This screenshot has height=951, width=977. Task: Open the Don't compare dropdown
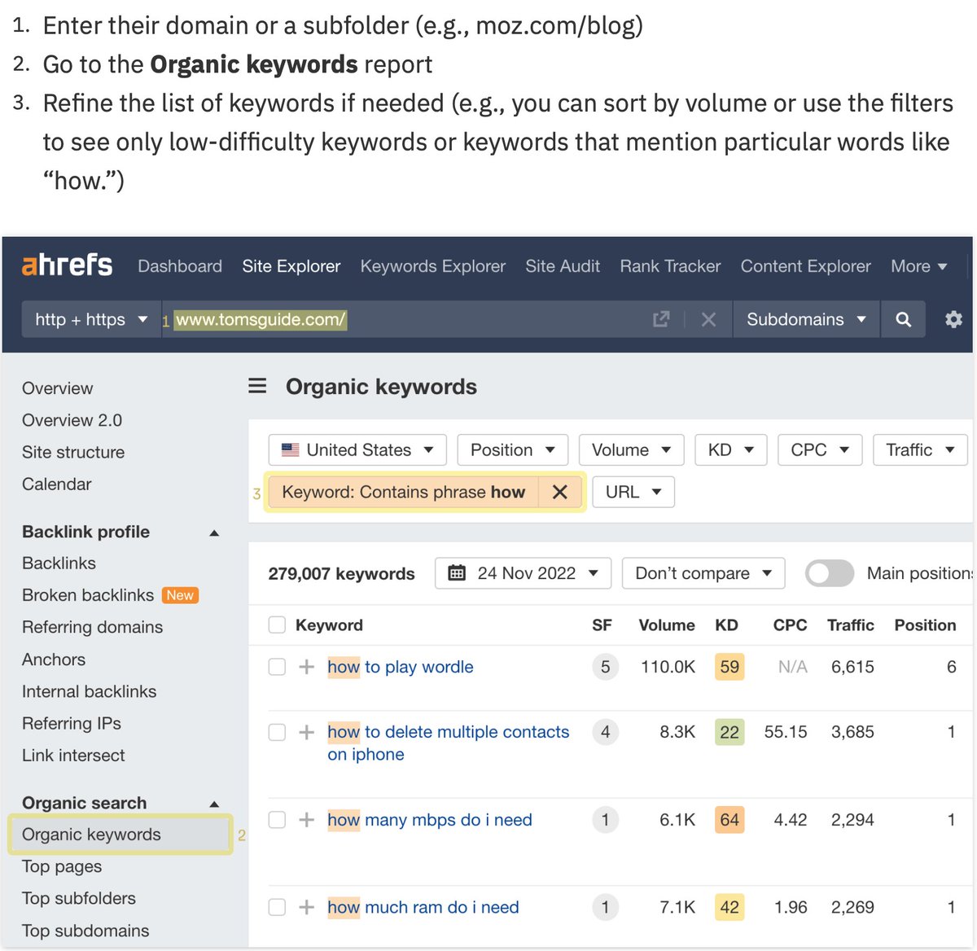click(703, 573)
